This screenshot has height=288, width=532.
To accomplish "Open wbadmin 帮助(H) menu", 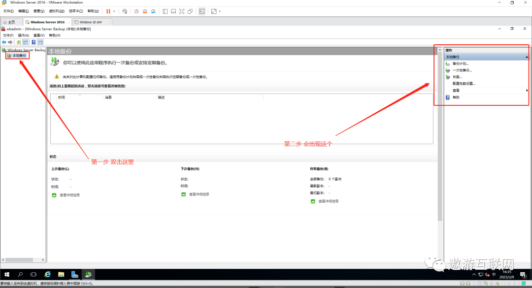I will (x=55, y=35).
